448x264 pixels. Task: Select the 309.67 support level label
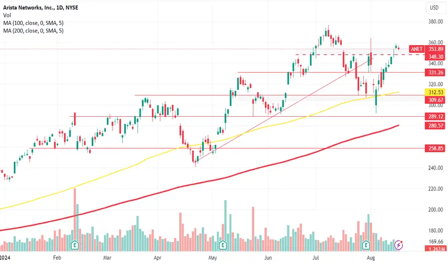pos(436,100)
